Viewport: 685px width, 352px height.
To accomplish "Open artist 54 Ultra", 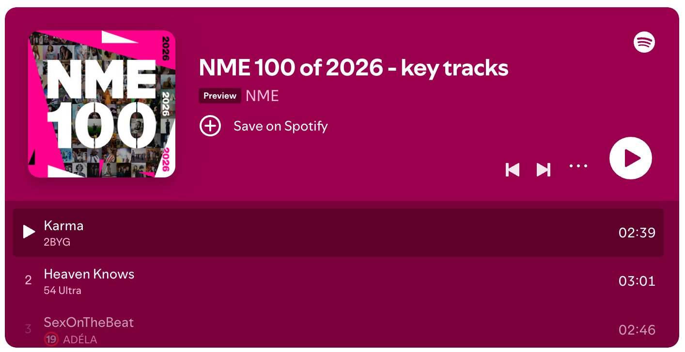I will pyautogui.click(x=62, y=291).
